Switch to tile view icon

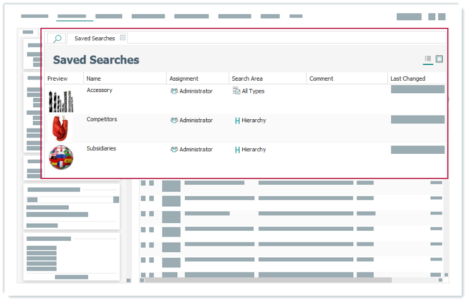click(439, 59)
